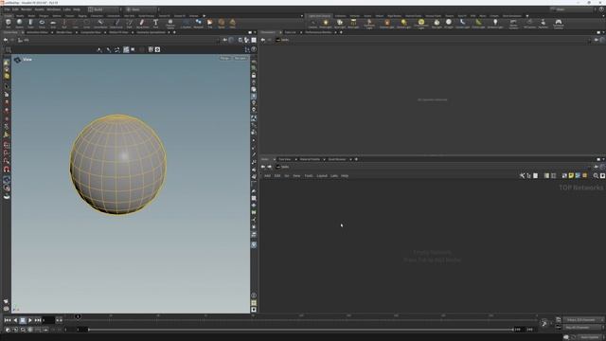Image resolution: width=606 pixels, height=341 pixels.
Task: Select the Ambient Light shelf tool
Action: [495, 24]
